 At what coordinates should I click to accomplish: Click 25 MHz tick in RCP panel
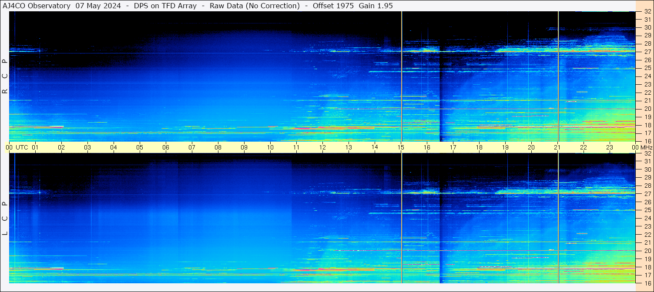coord(647,68)
